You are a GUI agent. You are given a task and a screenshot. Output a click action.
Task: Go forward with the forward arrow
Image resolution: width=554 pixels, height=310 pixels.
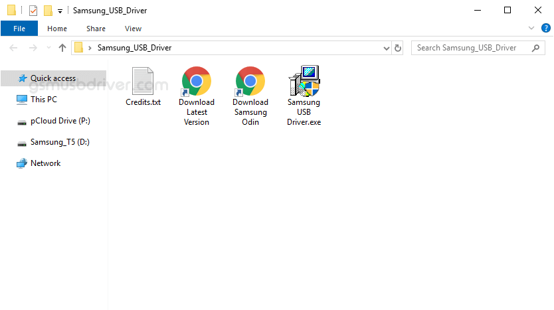point(33,48)
